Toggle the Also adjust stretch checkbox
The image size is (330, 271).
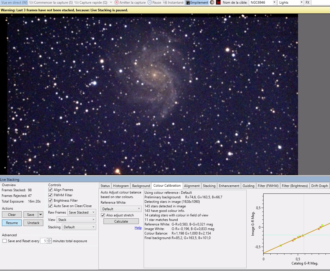click(x=103, y=215)
